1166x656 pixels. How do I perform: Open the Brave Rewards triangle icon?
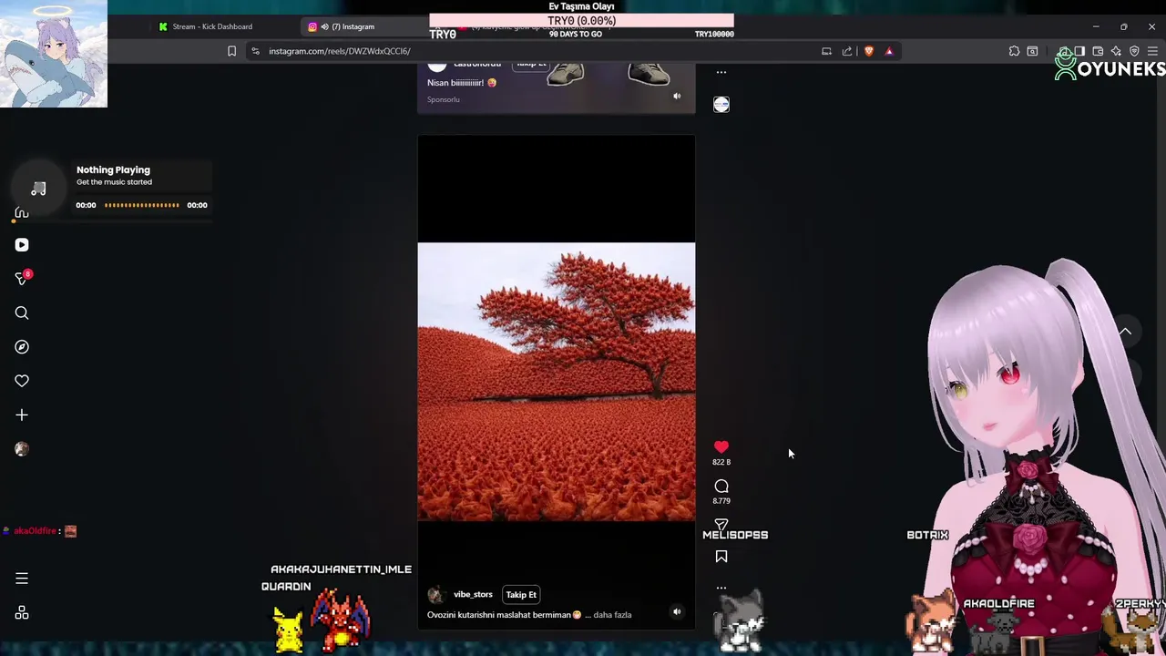889,51
